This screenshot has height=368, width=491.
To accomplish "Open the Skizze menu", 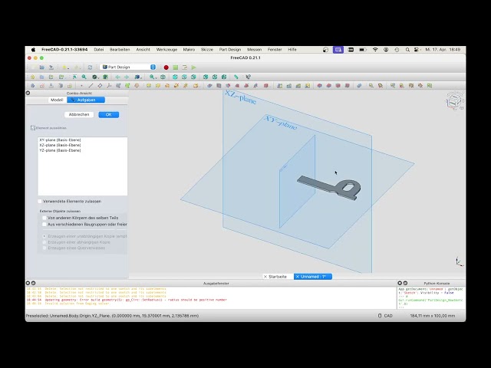I will click(206, 49).
